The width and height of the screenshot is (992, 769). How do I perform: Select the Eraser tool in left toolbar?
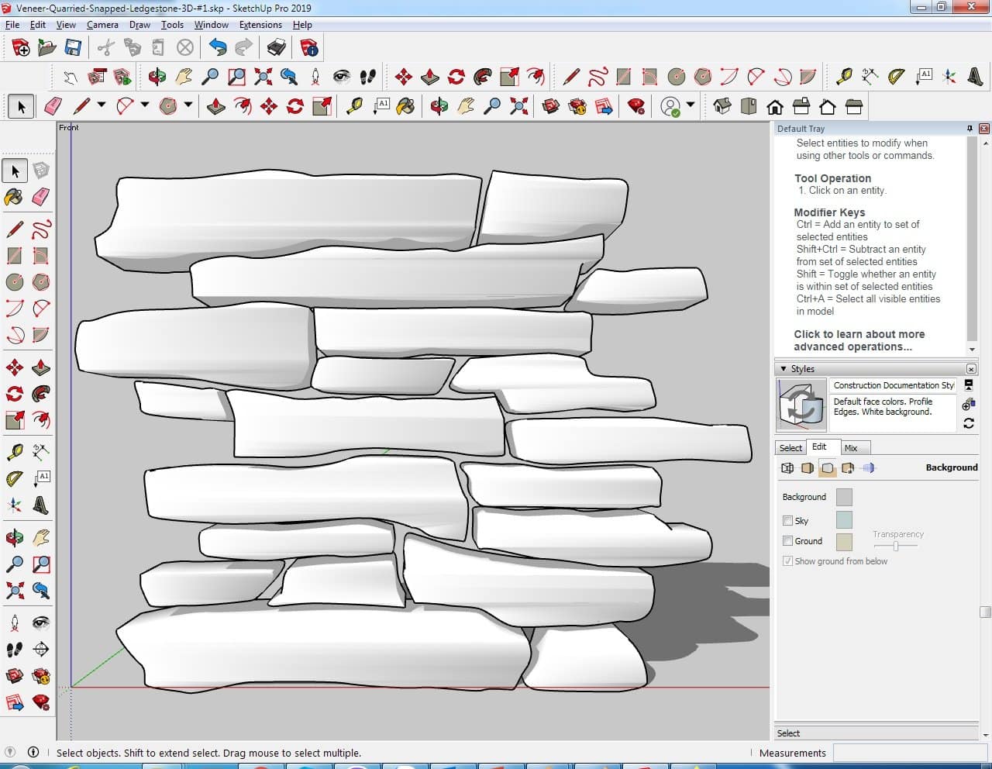coord(41,197)
